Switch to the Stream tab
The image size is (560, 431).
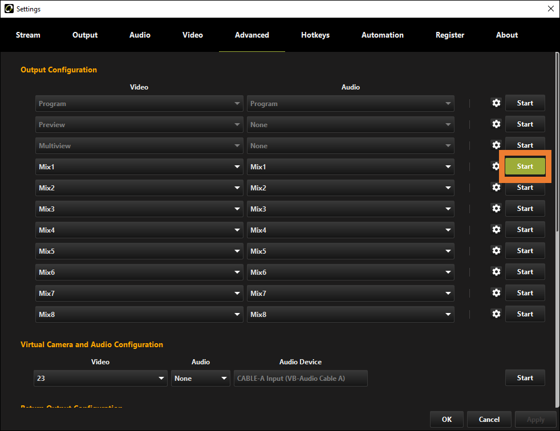coord(28,35)
